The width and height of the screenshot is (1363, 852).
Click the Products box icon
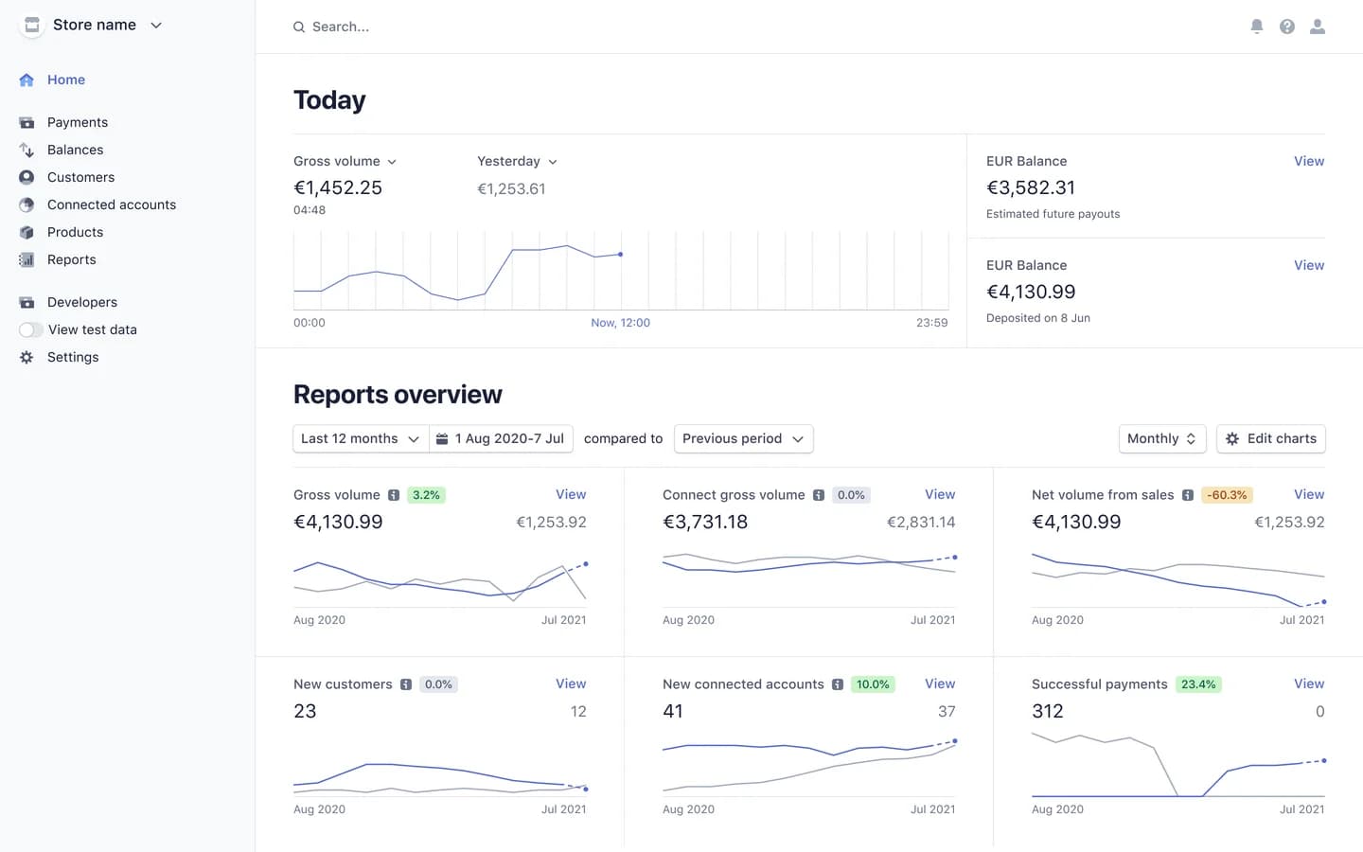tap(27, 233)
